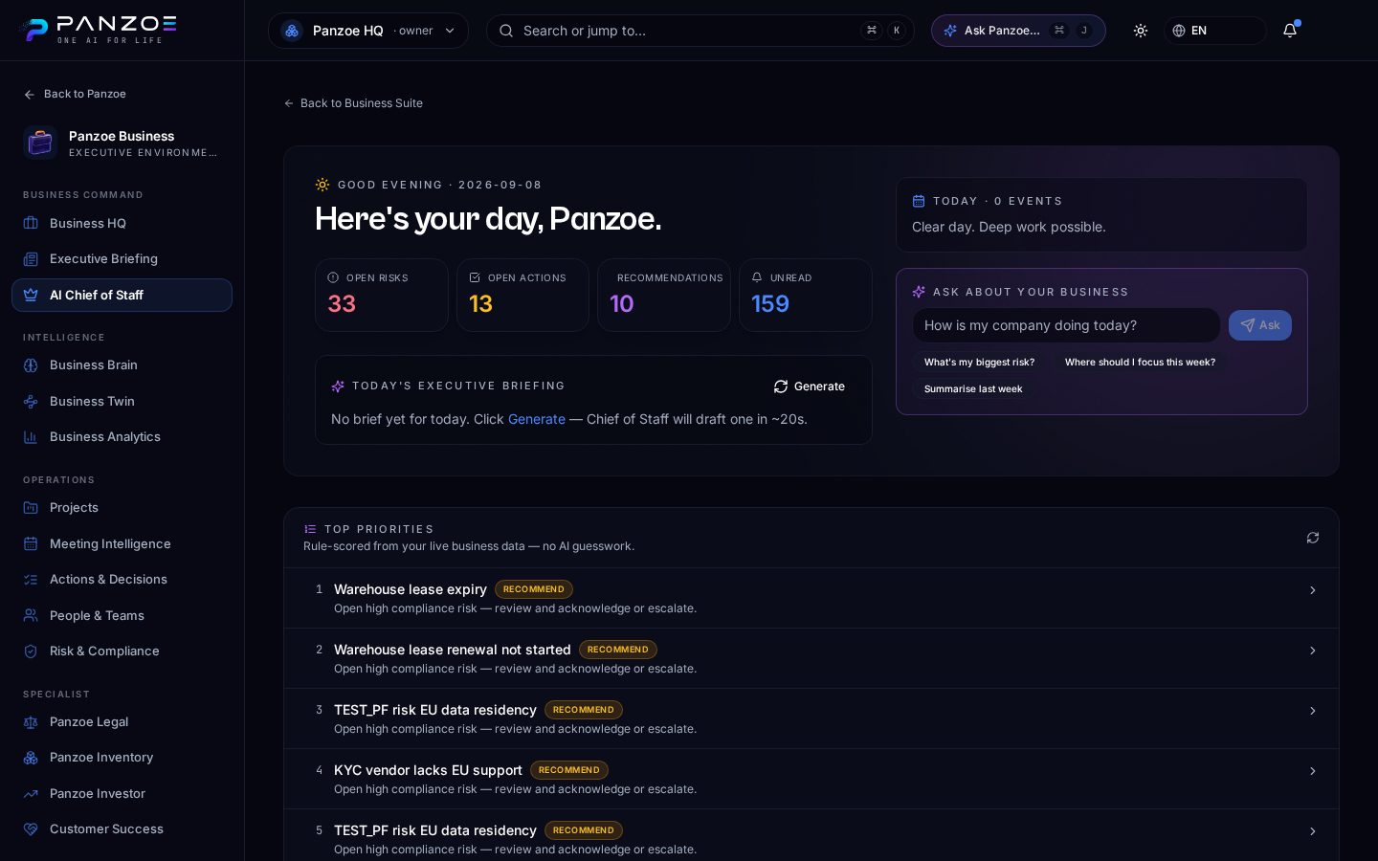The height and width of the screenshot is (861, 1378).
Task: Open Business Analytics menu item label
Action: coord(105,437)
